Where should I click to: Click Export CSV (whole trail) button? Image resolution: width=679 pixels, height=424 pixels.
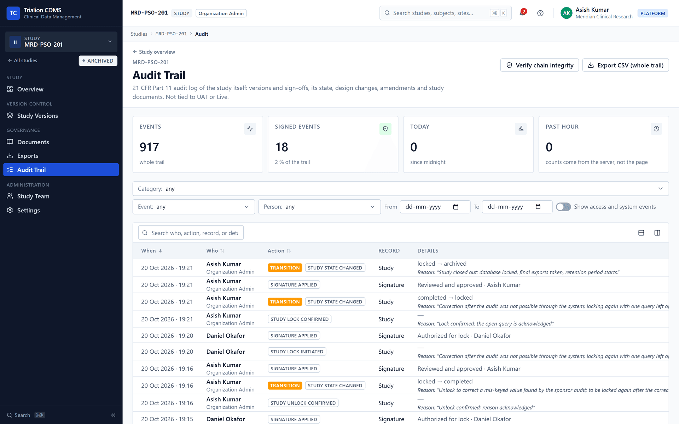[625, 65]
